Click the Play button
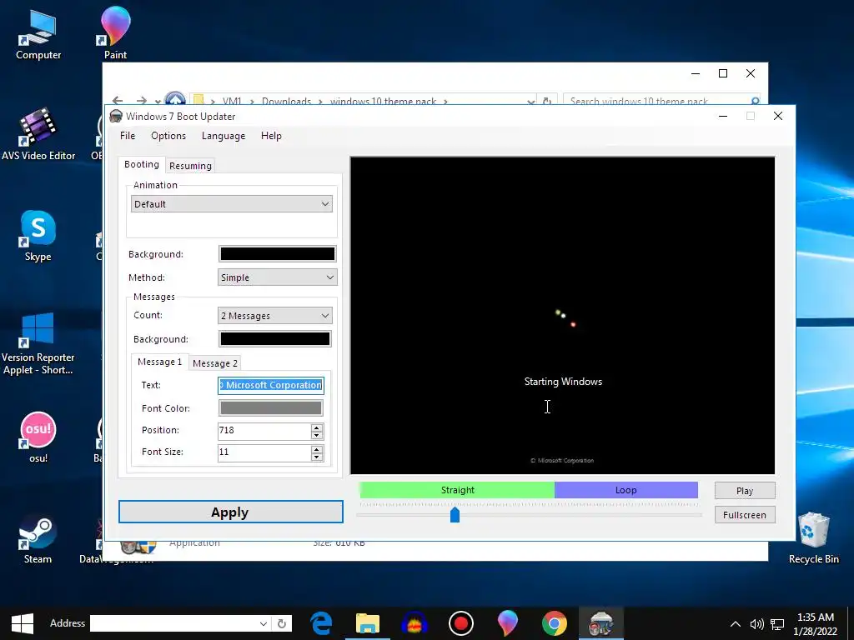 [745, 490]
